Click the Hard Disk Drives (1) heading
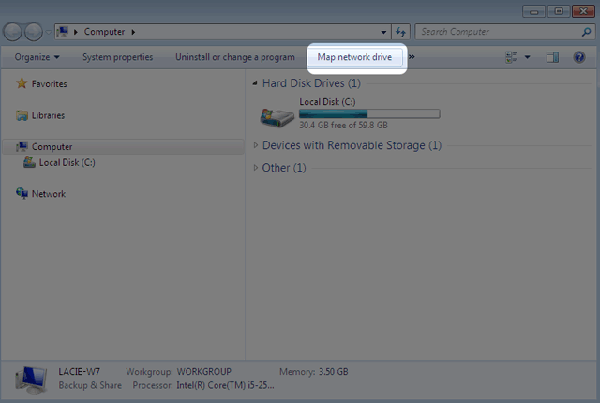Screen dimensions: 600x403 pos(311,83)
